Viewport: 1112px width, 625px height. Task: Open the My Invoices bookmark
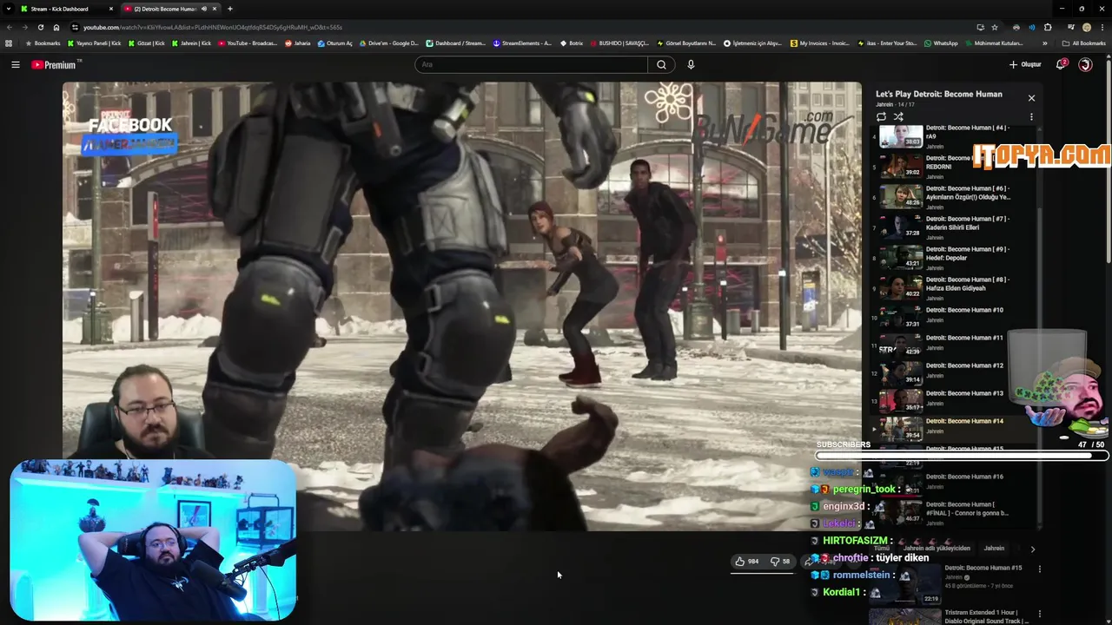pos(820,43)
